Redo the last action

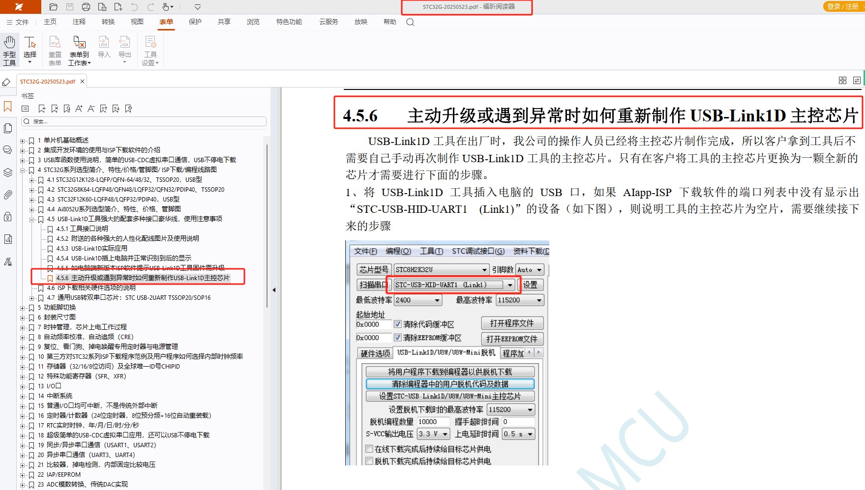(150, 7)
